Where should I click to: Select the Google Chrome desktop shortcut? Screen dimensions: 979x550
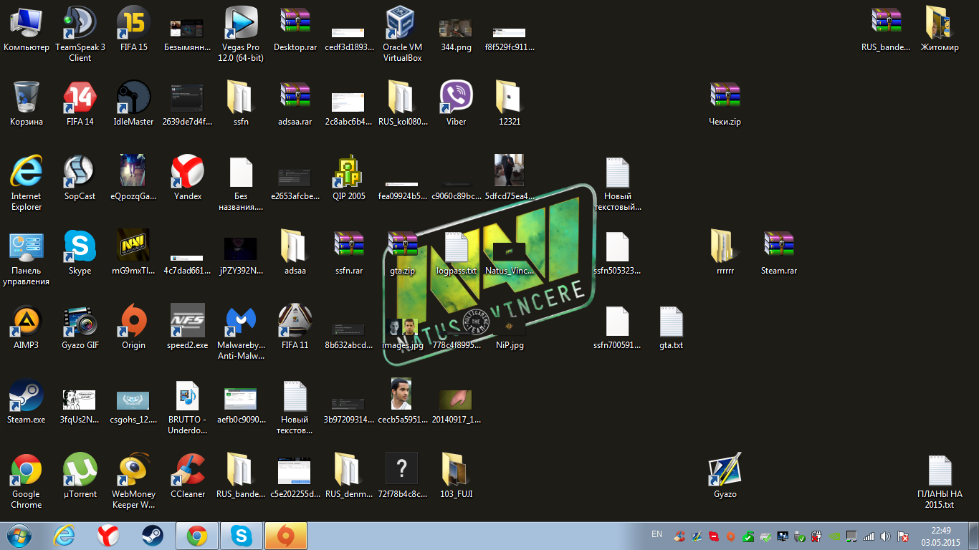27,481
